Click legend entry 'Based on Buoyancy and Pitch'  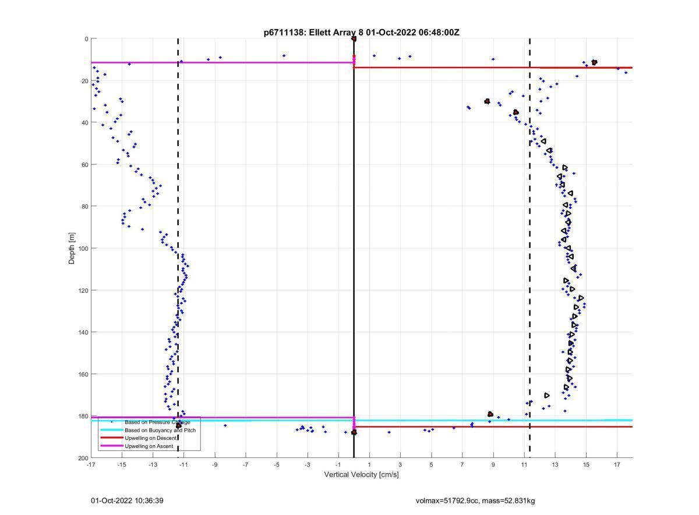tap(160, 430)
